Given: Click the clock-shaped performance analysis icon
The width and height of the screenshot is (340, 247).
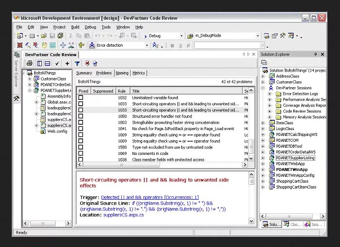Looking at the screenshot, I should (x=44, y=45).
